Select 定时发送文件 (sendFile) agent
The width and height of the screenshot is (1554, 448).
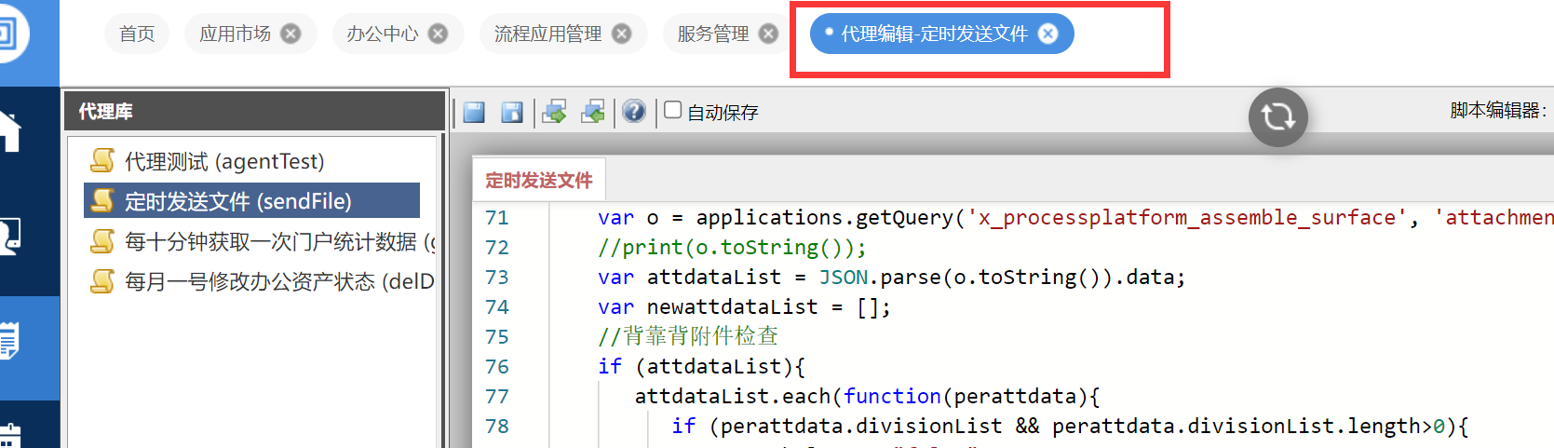(x=251, y=201)
